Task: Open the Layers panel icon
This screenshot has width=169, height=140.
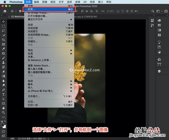Action: tap(159, 71)
